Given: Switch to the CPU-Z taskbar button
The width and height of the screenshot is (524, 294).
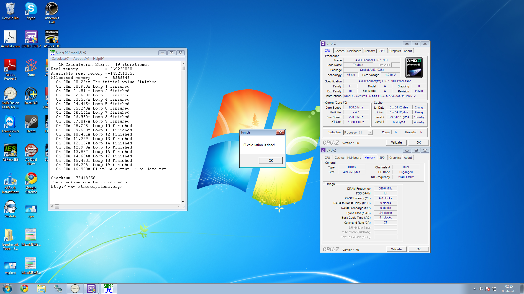Looking at the screenshot, I should click(91, 288).
